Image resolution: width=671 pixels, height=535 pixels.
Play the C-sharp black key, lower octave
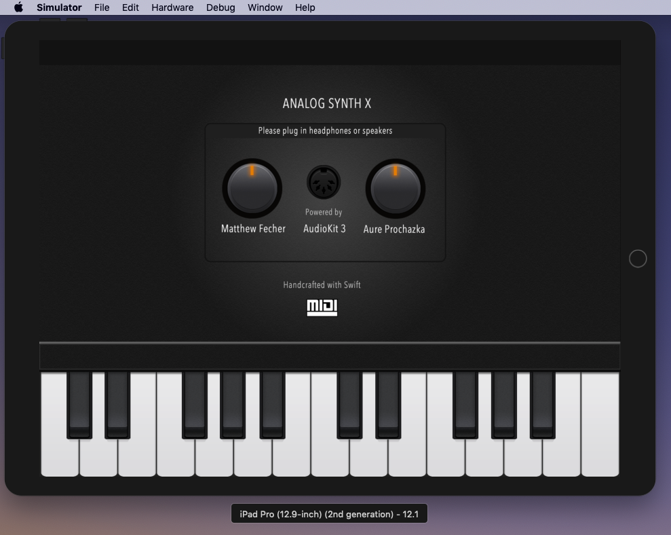tap(79, 405)
